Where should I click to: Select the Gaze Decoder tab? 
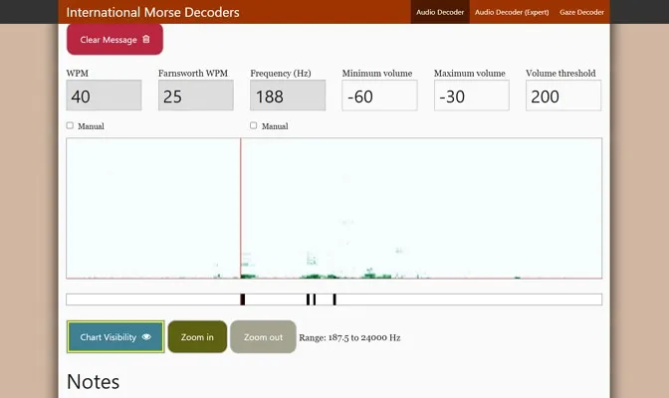581,12
